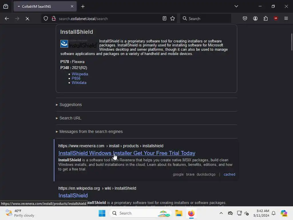Open the Copilot Preview icon
This screenshot has width=293, height=220.
284,213
